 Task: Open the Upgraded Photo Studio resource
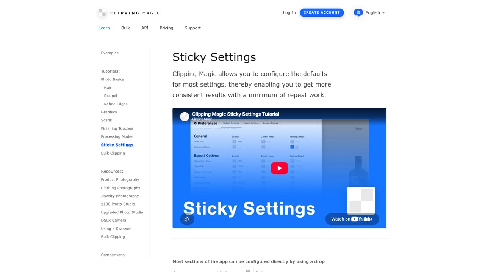point(122,213)
